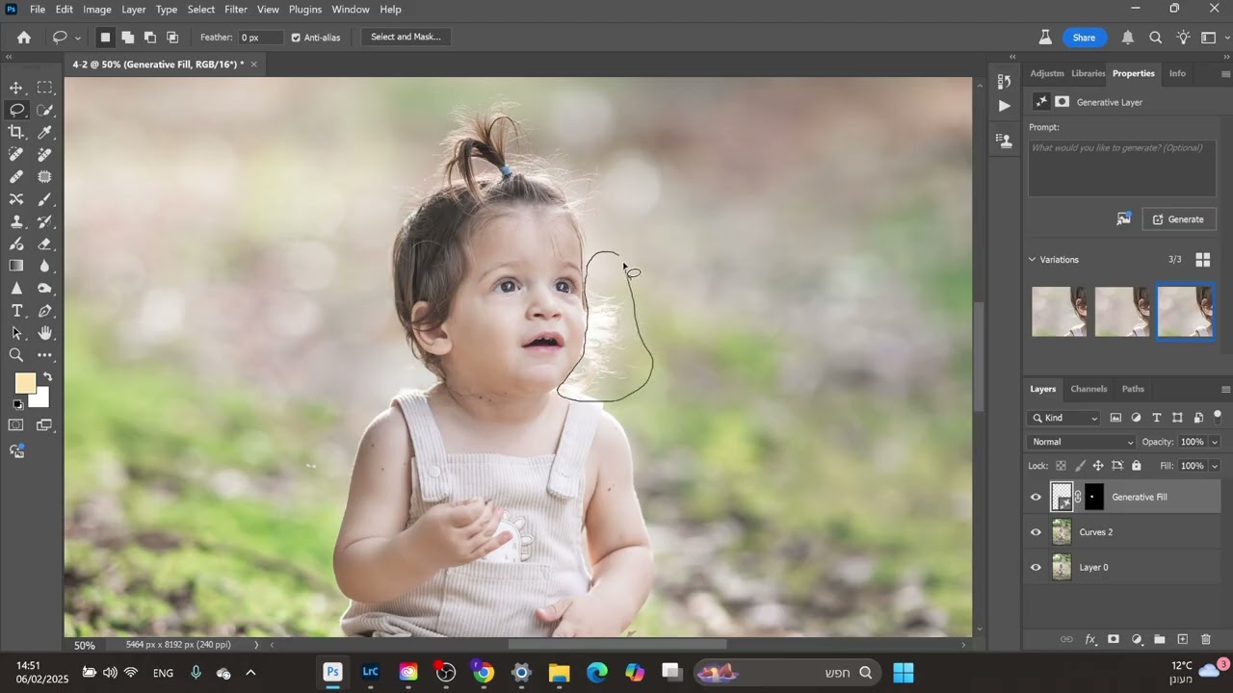Open the Discover lightbulb panel

point(1183,38)
